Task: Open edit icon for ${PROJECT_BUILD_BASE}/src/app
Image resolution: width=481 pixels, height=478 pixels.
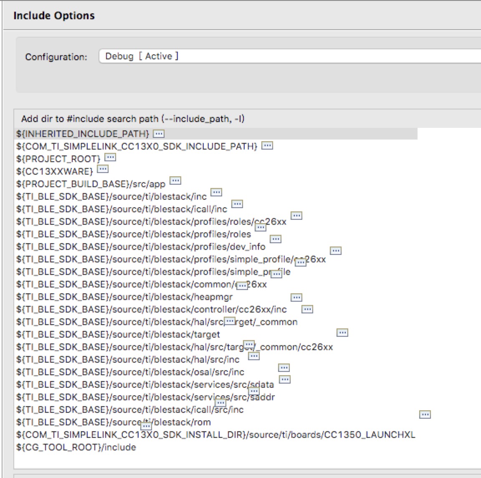Action: (x=175, y=181)
